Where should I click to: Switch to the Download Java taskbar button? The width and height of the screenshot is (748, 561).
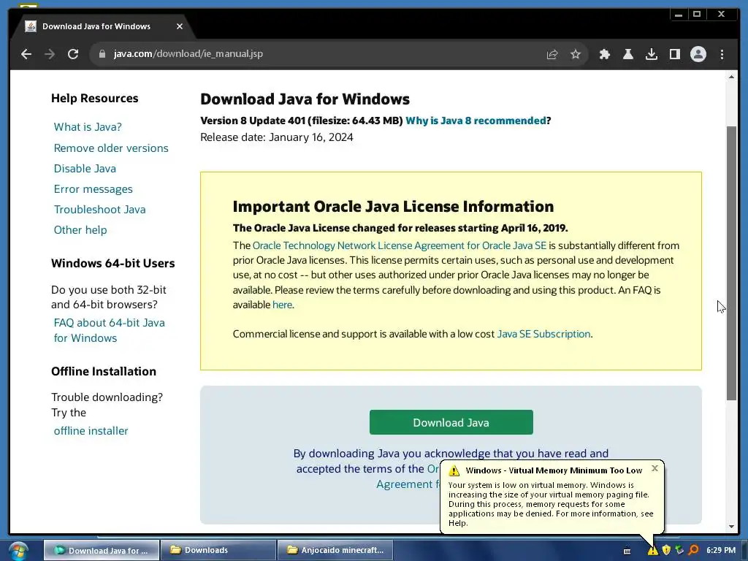pos(101,550)
